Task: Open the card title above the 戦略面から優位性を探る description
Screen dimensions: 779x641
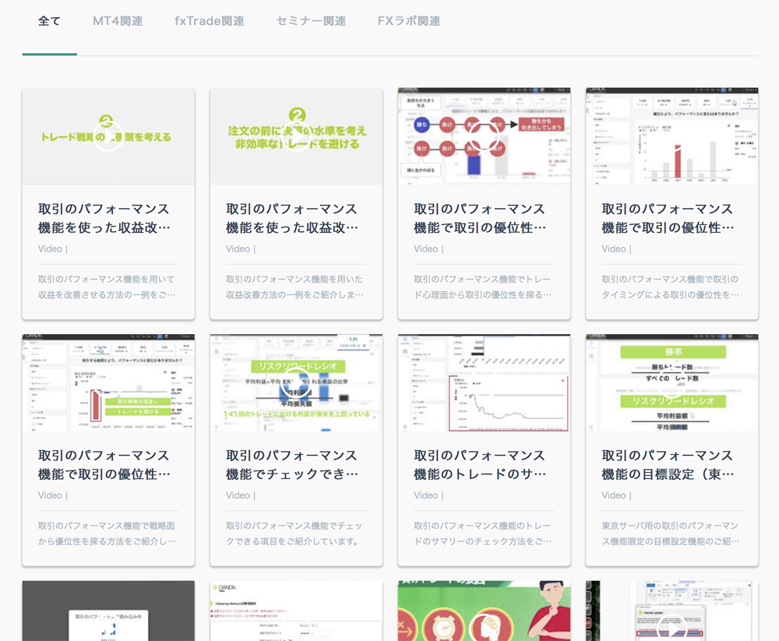Action: point(104,465)
